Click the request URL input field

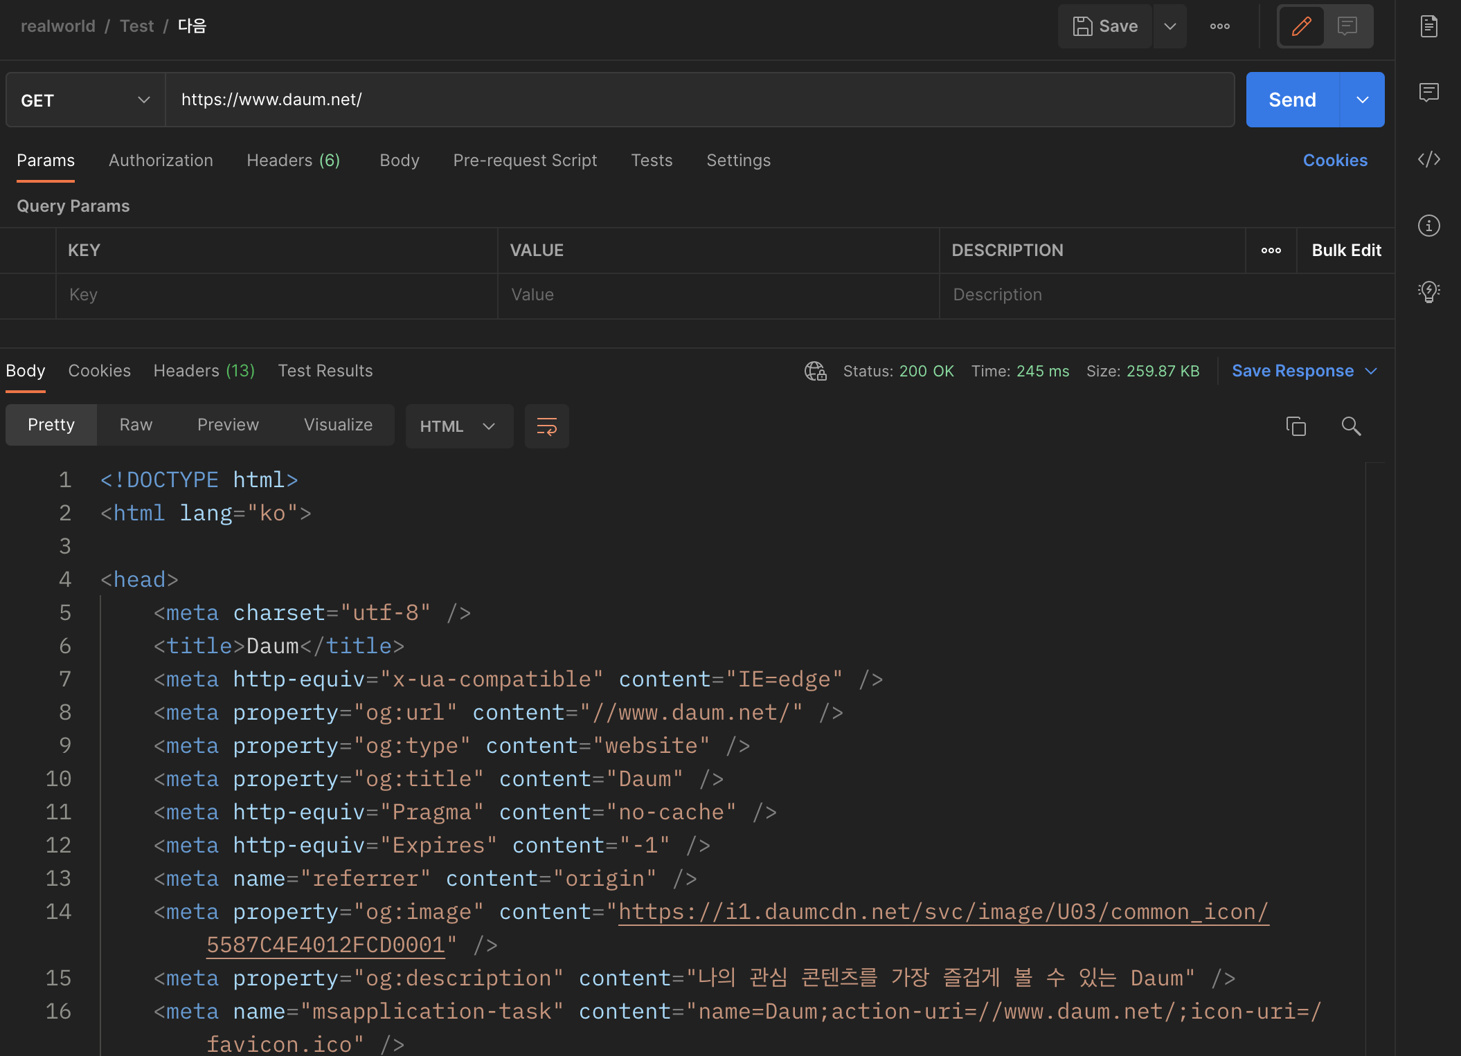tap(699, 100)
